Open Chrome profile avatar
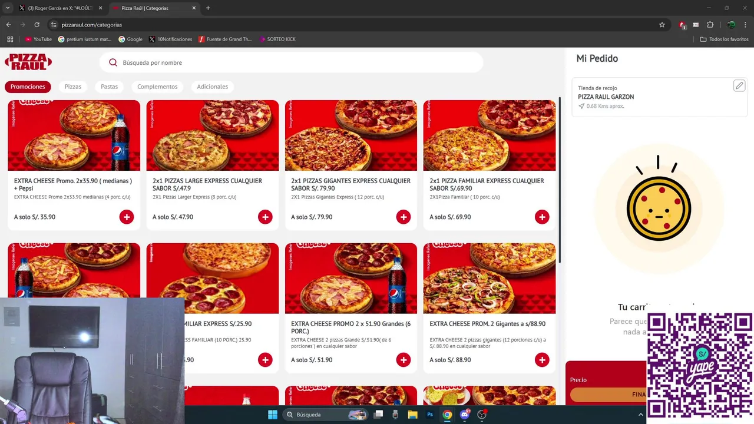 tap(731, 25)
